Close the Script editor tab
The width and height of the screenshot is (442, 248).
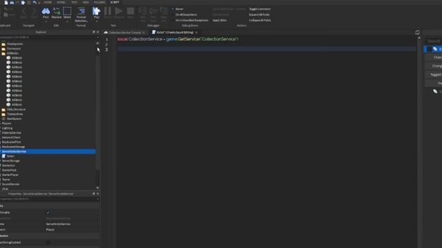[x=196, y=32]
